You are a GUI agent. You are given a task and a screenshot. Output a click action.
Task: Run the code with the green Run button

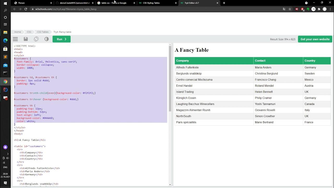pos(62,39)
